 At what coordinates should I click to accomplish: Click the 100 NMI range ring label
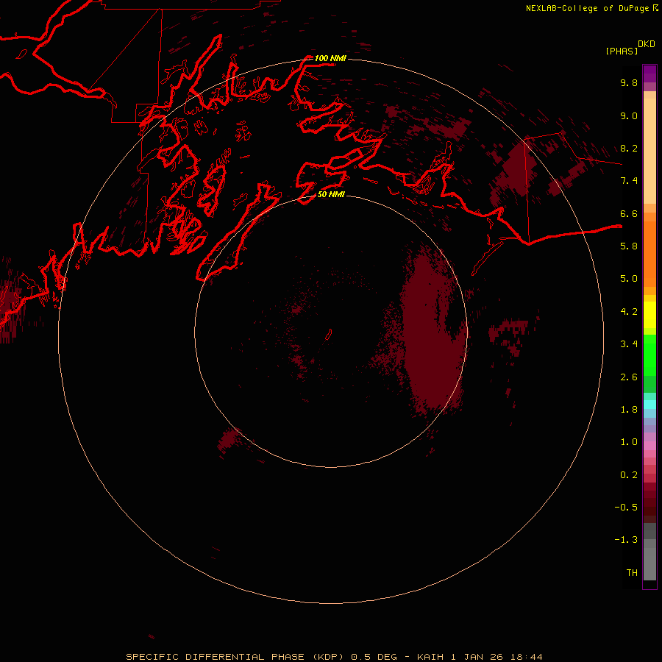[x=330, y=58]
